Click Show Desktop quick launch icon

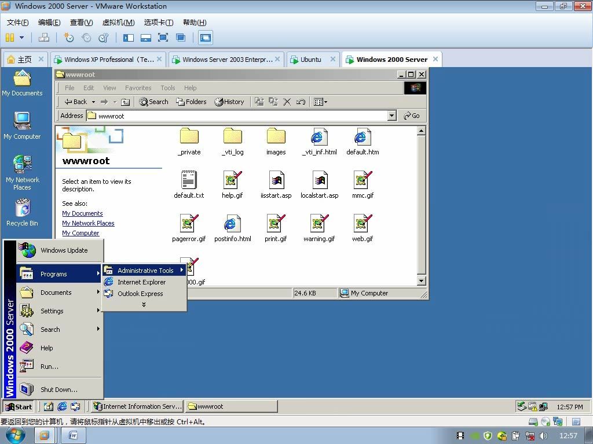coord(49,406)
